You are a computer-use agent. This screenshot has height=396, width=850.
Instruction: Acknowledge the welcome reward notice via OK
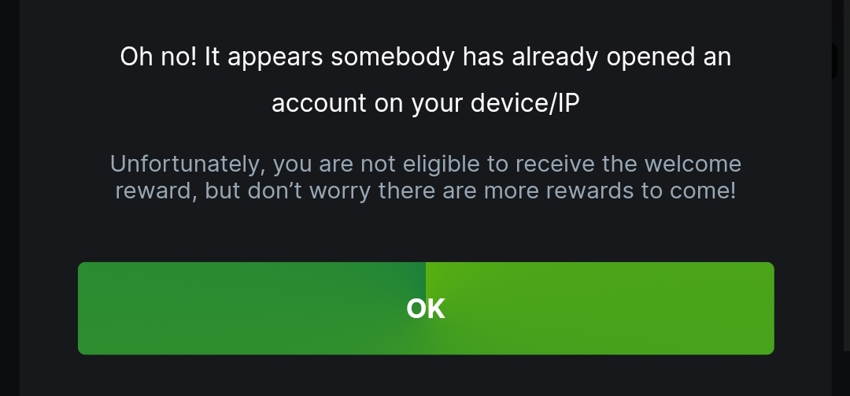coord(426,308)
